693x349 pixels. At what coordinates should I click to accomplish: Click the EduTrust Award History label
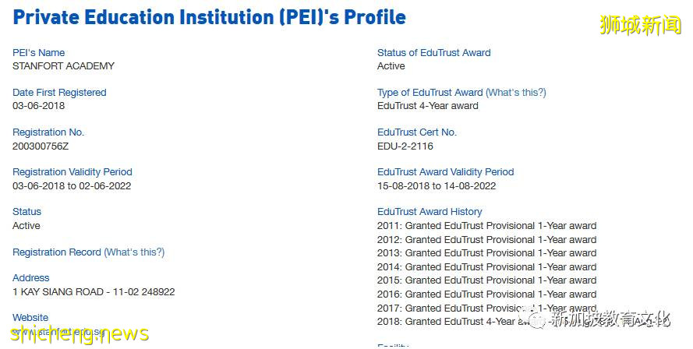click(x=430, y=212)
